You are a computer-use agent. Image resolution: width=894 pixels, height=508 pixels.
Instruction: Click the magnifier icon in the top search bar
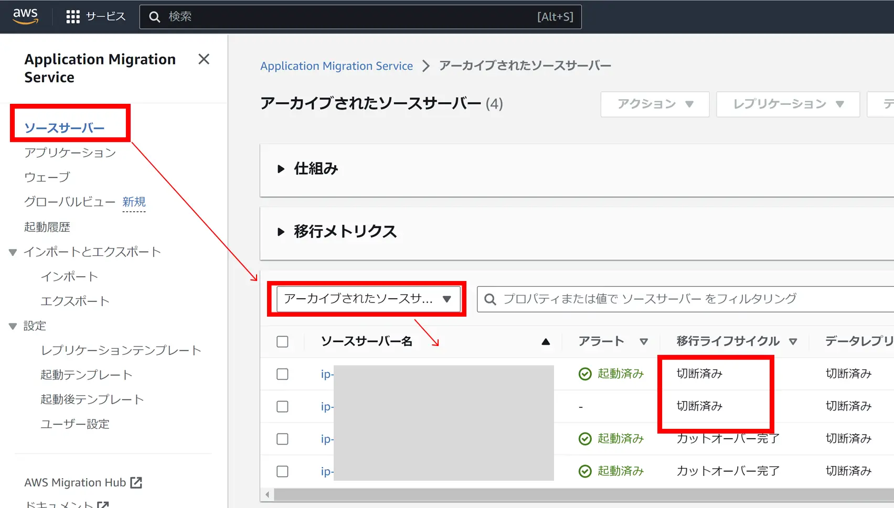pos(154,17)
